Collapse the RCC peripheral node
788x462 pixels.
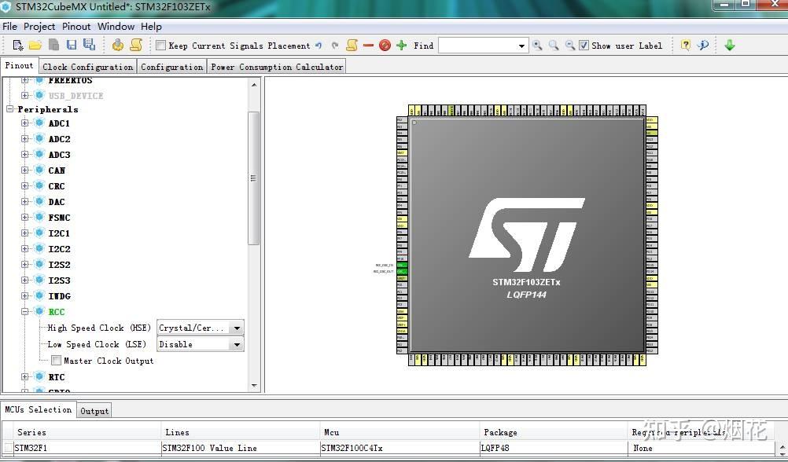(x=24, y=311)
